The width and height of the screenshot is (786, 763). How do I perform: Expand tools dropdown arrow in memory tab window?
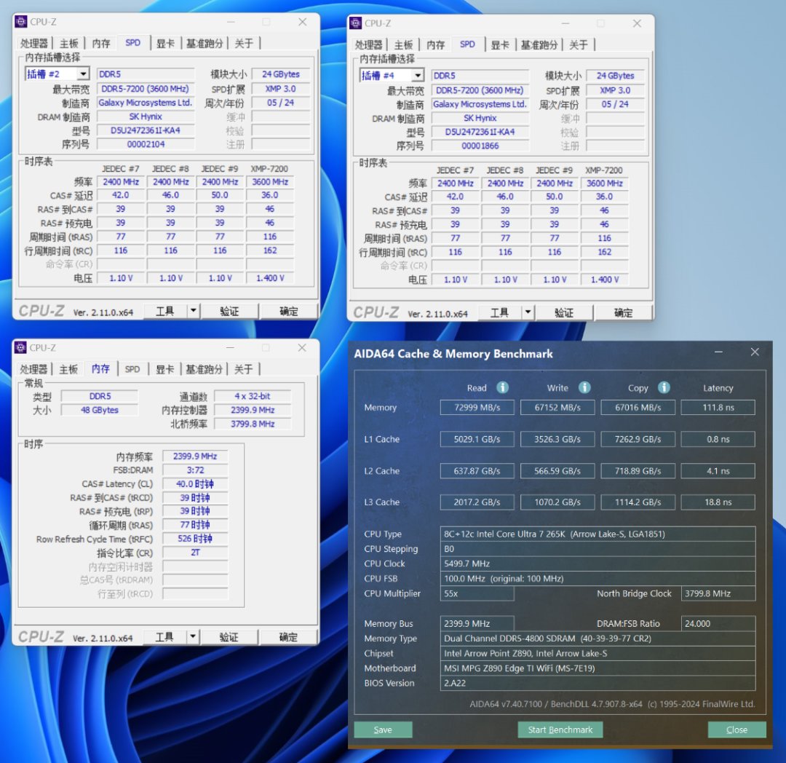[193, 636]
